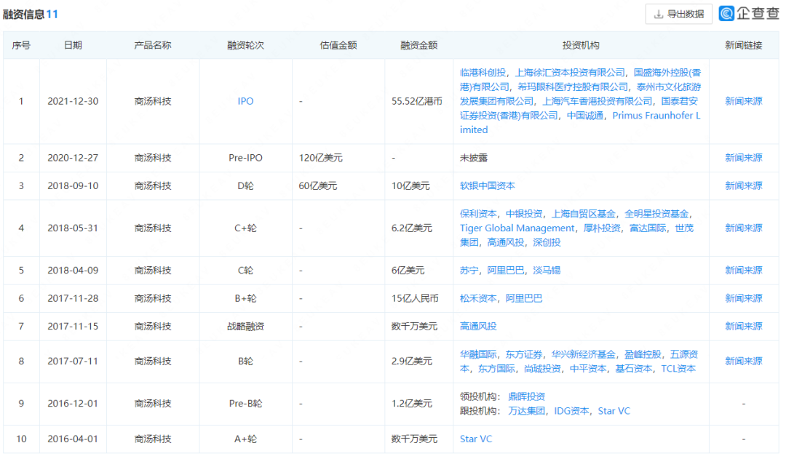Click investor 松禾资本
The height and width of the screenshot is (459, 786).
pyautogui.click(x=478, y=299)
